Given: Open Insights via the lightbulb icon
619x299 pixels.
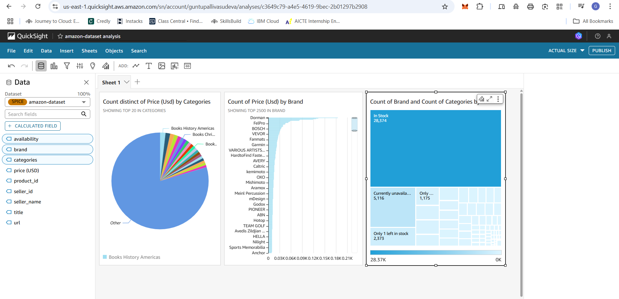Looking at the screenshot, I should [93, 66].
